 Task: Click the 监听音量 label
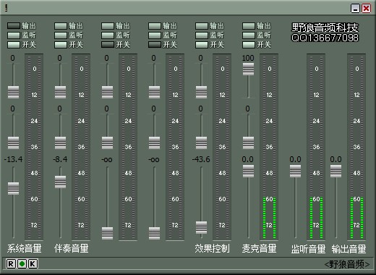(308, 249)
